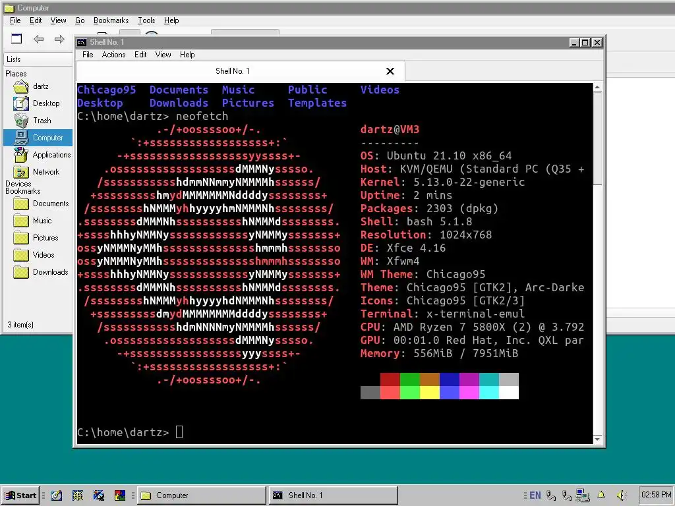Image resolution: width=675 pixels, height=506 pixels.
Task: Select Computer in Places sidebar
Action: [x=38, y=138]
